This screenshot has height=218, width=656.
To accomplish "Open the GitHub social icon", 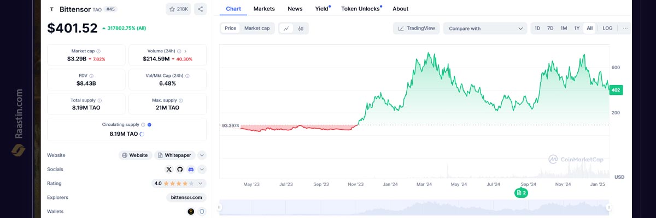I will [x=180, y=169].
